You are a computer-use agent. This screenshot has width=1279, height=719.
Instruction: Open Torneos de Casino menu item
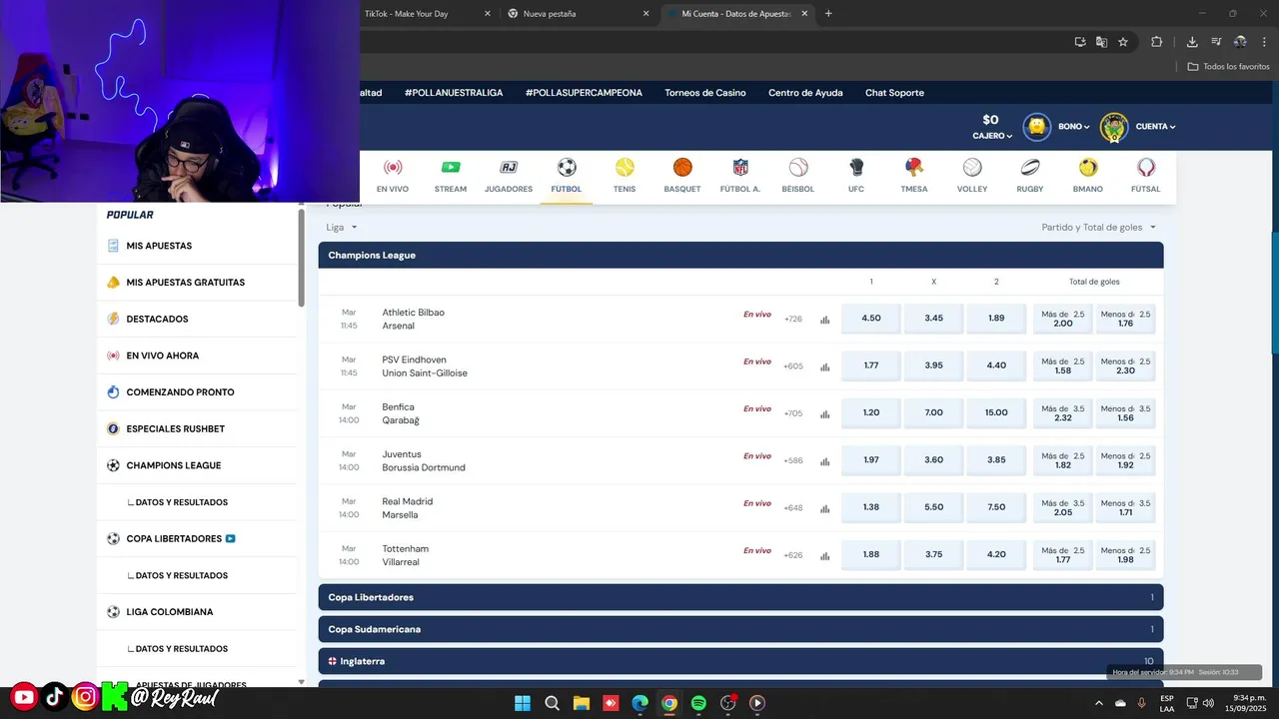pyautogui.click(x=705, y=93)
